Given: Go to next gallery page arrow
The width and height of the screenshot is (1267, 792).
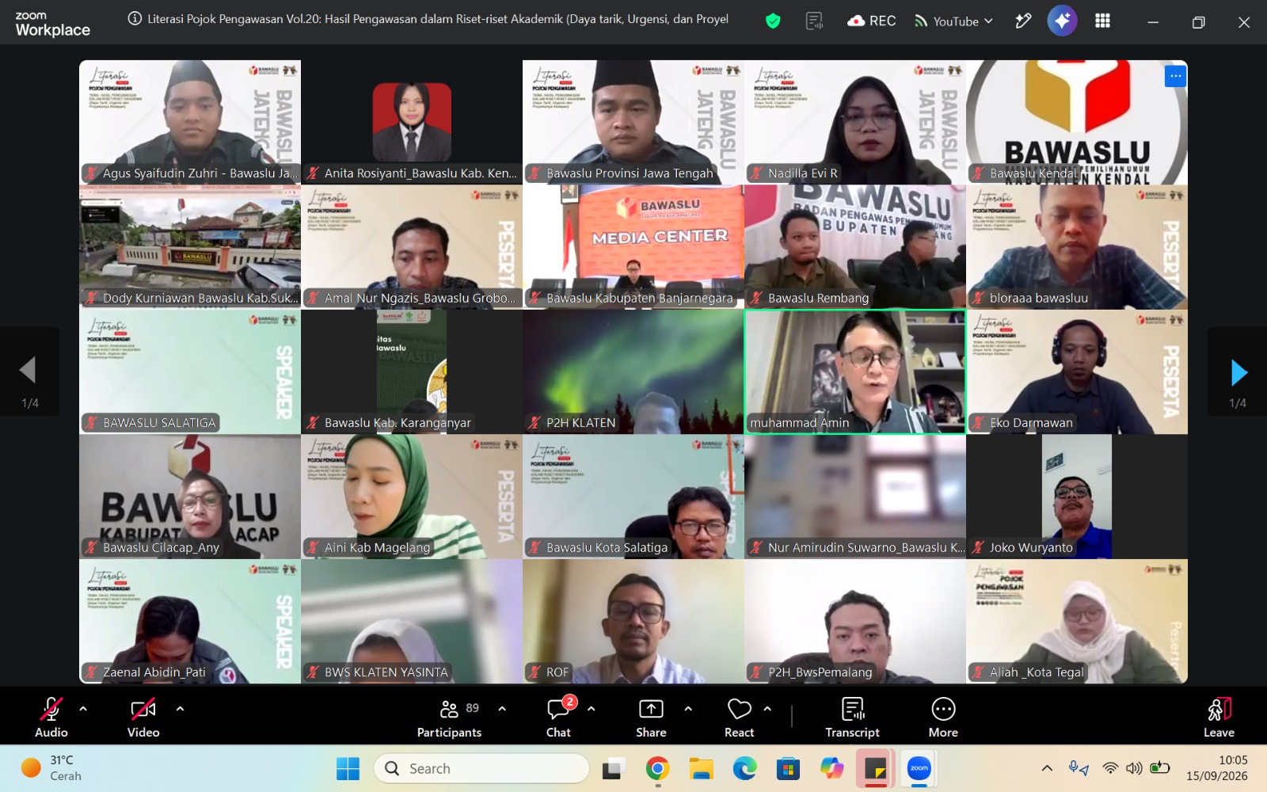Looking at the screenshot, I should [x=1238, y=371].
